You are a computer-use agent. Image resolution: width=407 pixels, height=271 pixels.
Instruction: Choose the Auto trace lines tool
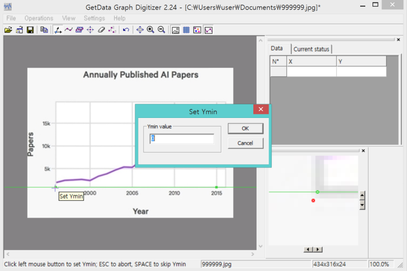pos(69,30)
